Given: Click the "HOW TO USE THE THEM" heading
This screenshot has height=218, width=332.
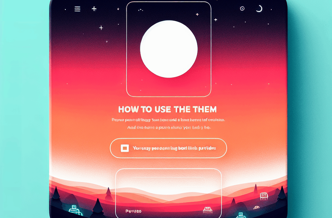Looking at the screenshot, I should [167, 109].
